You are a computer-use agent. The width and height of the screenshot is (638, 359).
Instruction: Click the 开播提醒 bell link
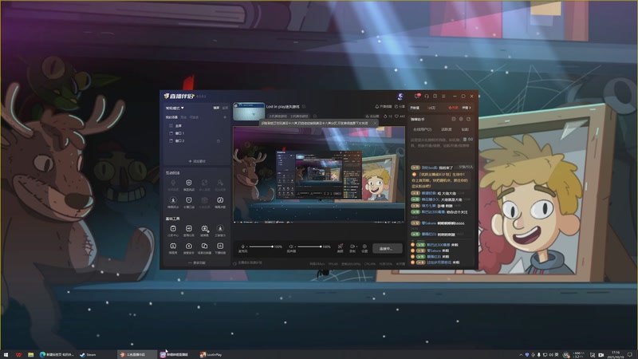coord(384,107)
